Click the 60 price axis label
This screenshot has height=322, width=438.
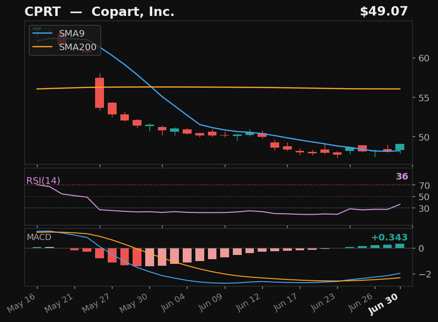pyautogui.click(x=424, y=58)
